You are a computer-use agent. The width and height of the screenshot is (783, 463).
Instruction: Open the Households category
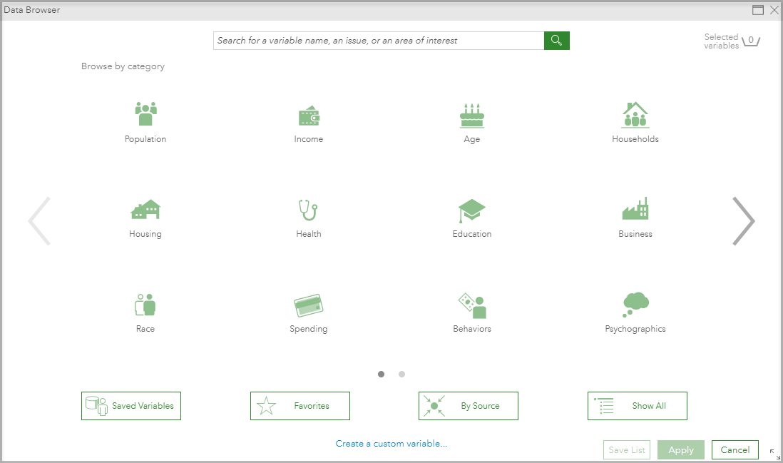pos(635,121)
